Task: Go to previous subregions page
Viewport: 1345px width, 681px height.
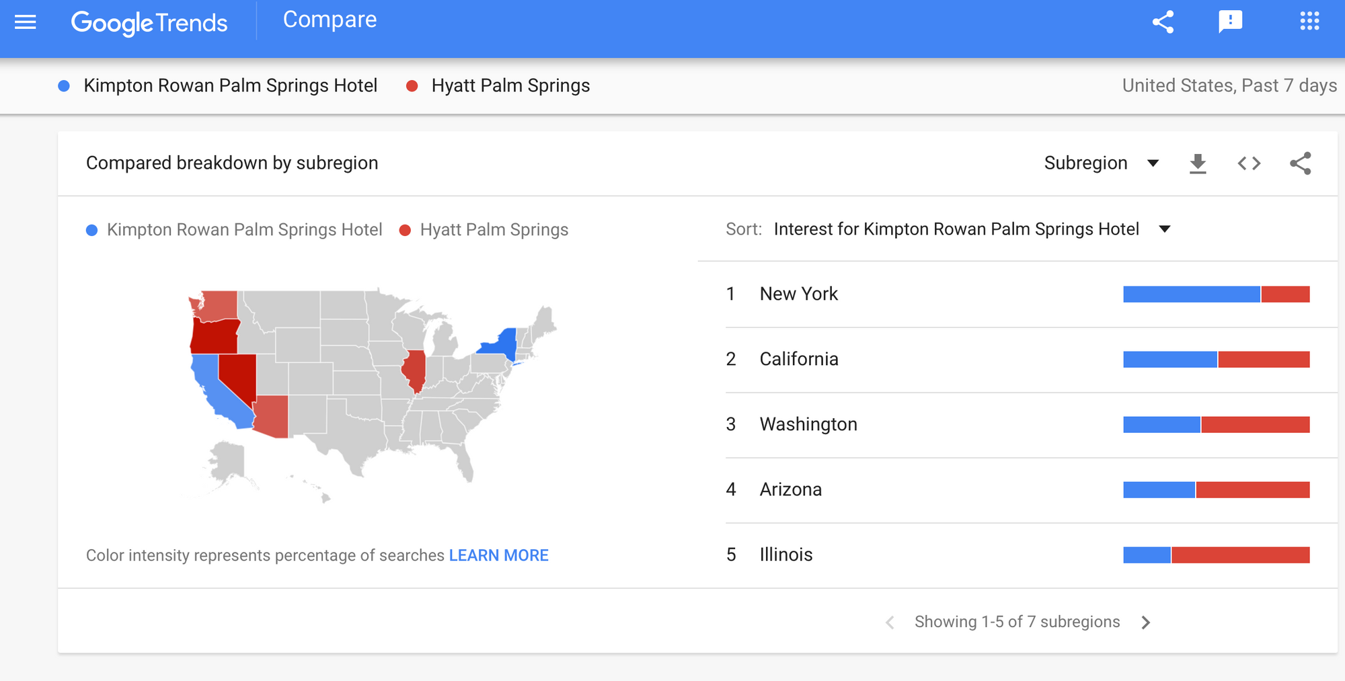Action: pos(890,623)
